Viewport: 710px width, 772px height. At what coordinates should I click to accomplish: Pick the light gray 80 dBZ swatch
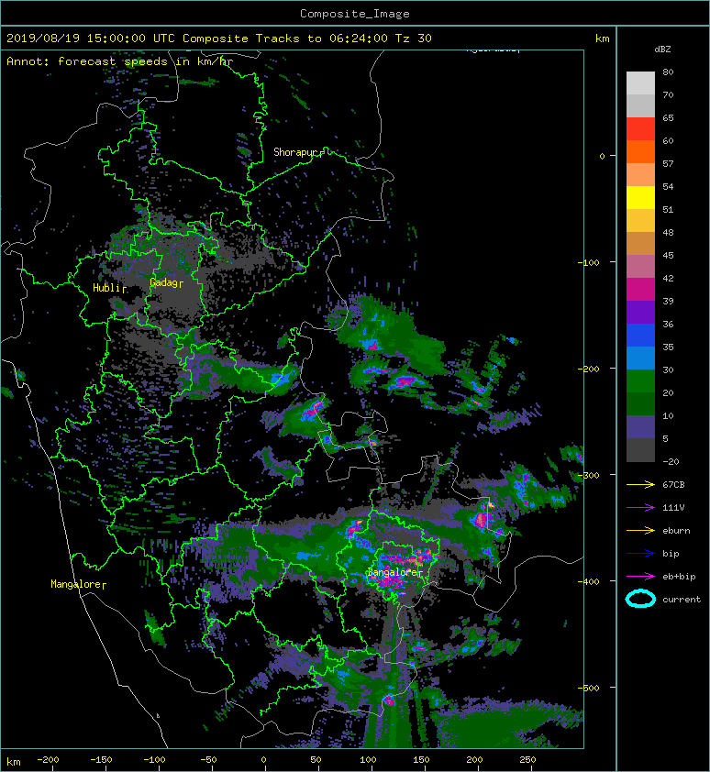click(640, 83)
